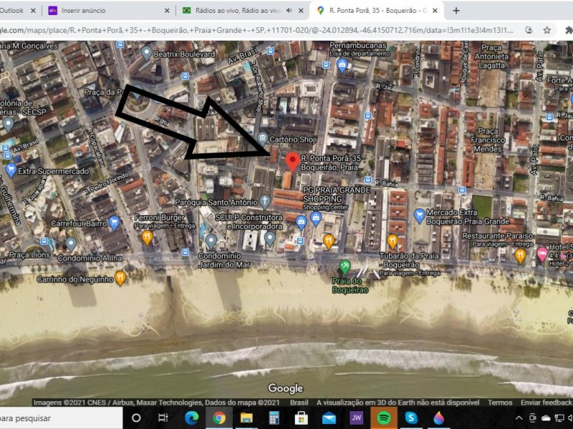Switch to Chrome on the taskbar
The width and height of the screenshot is (573, 429).
pyautogui.click(x=219, y=418)
